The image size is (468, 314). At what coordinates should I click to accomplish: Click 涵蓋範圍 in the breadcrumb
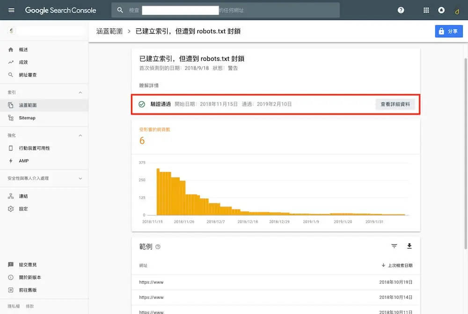pyautogui.click(x=109, y=31)
